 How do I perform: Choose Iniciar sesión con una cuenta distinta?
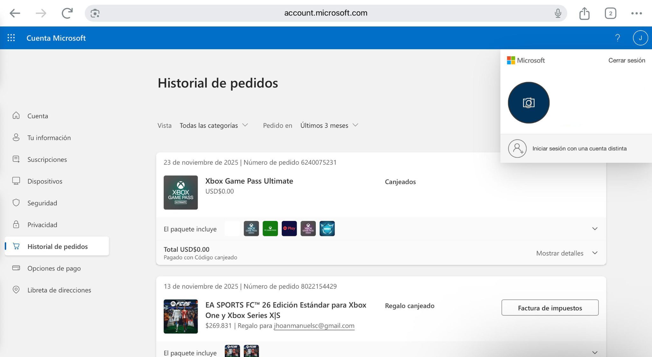coord(579,148)
